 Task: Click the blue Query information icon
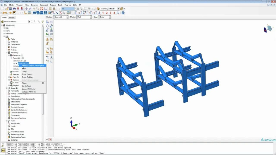123,13
